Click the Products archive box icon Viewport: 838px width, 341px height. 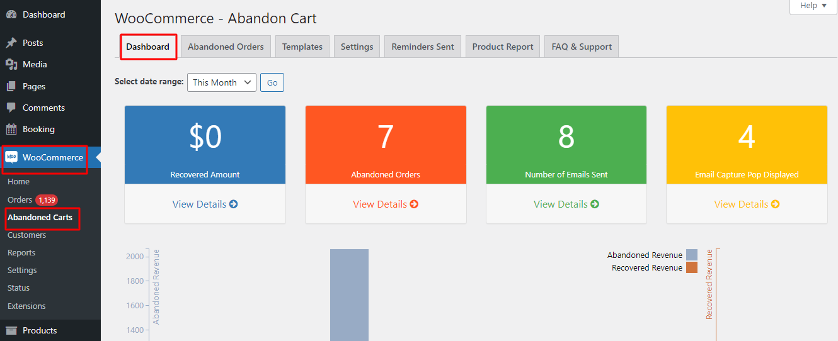coord(11,330)
